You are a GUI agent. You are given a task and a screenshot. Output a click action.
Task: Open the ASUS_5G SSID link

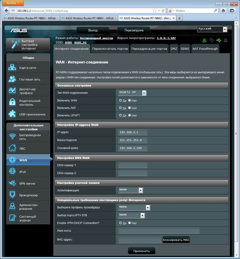80,43
